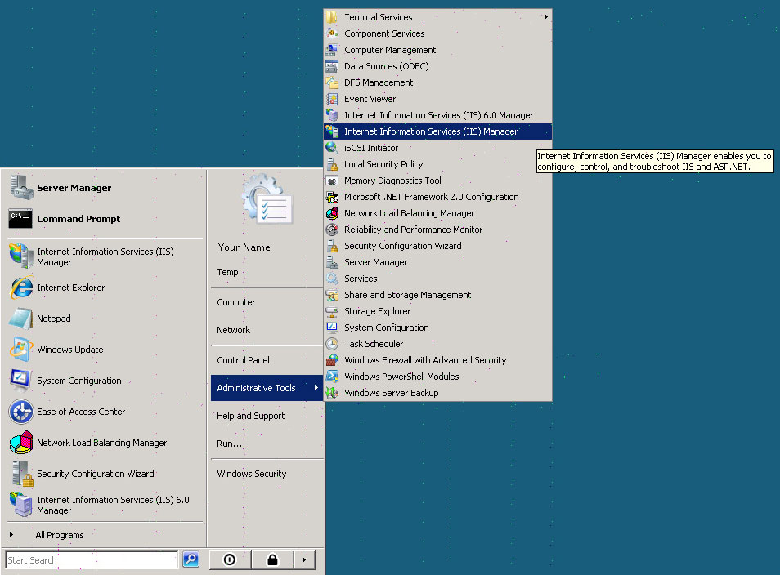
Task: Click the Windows Server Backup icon
Action: point(332,393)
